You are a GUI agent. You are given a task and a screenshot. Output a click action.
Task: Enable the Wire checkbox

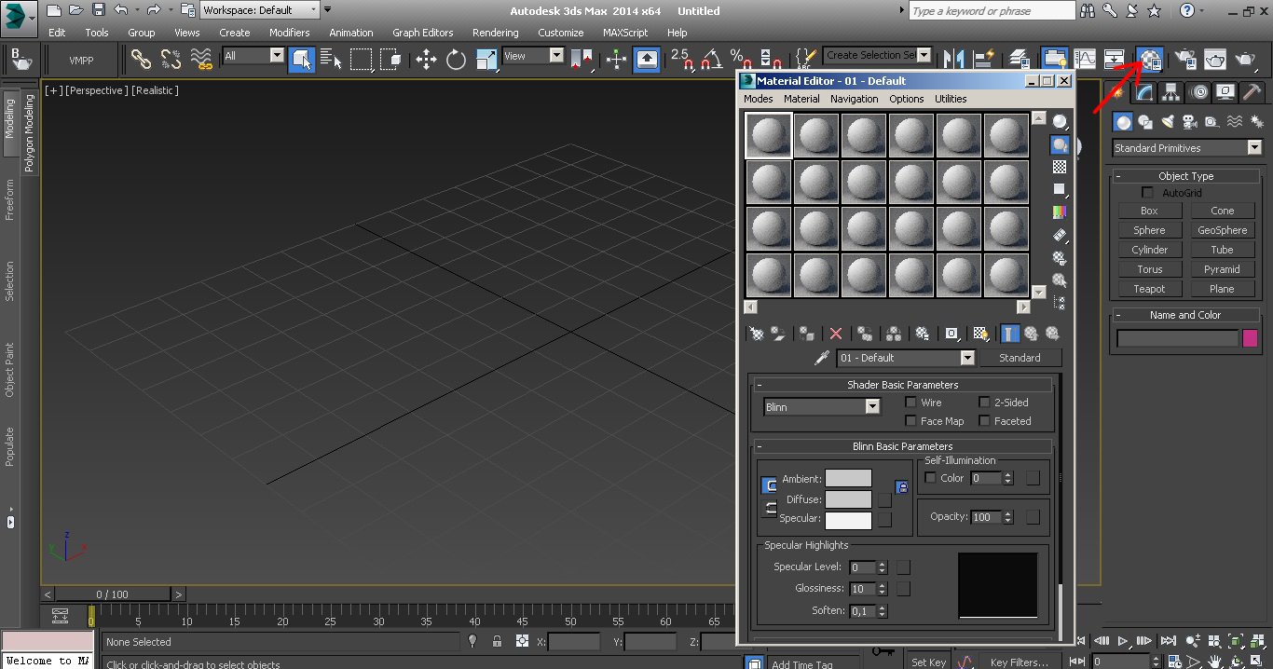[911, 403]
